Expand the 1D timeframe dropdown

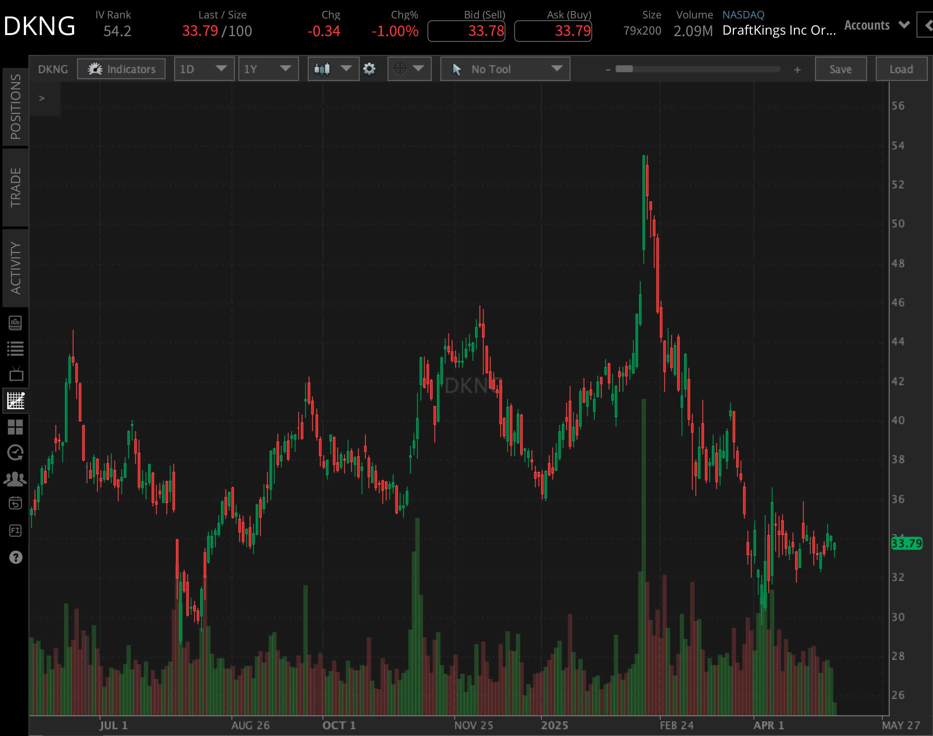pyautogui.click(x=204, y=69)
